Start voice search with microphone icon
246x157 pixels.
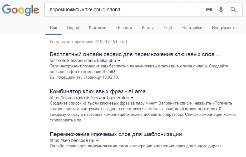pyautogui.click(x=221, y=10)
